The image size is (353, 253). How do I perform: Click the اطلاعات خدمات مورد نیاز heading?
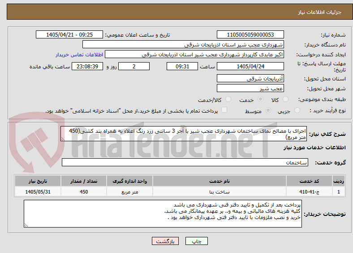[314, 148]
